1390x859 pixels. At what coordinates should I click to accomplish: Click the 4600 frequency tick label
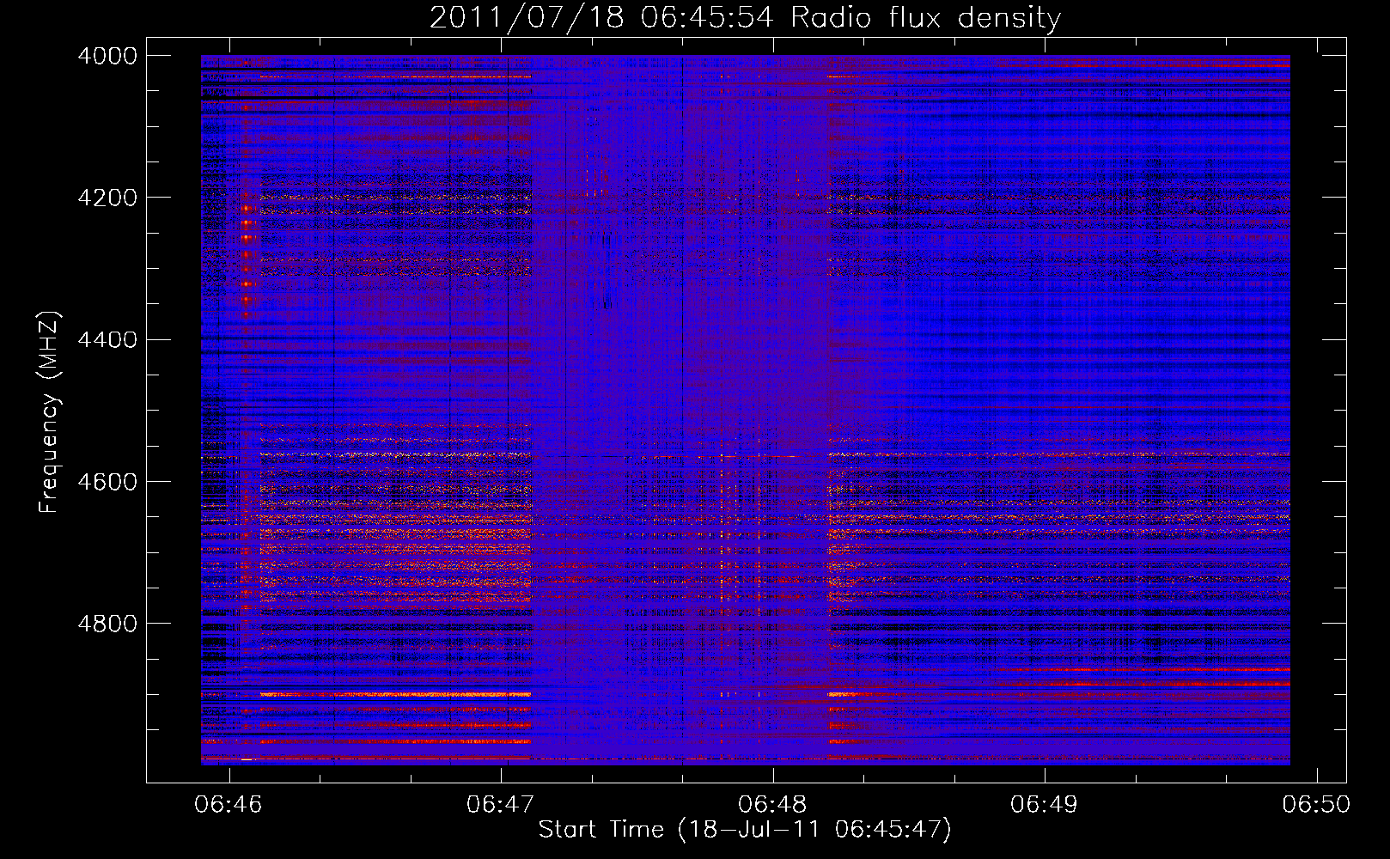(107, 482)
